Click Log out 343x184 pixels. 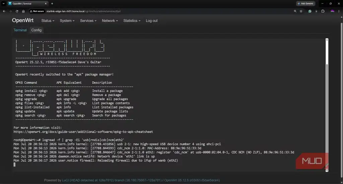tap(152, 21)
